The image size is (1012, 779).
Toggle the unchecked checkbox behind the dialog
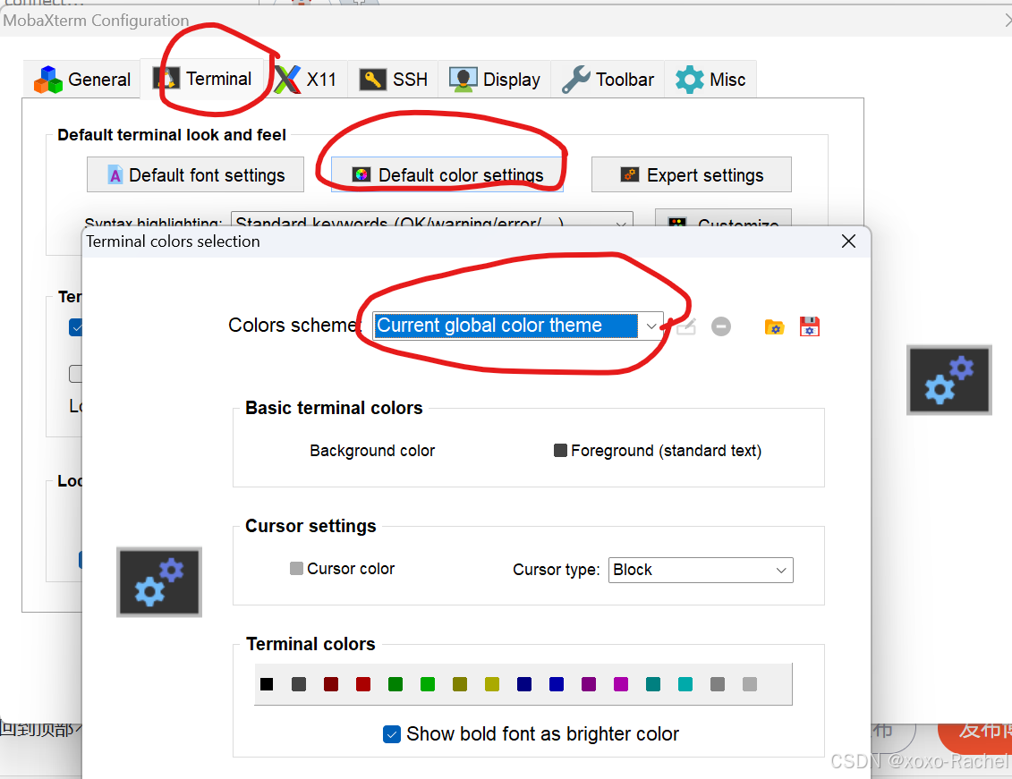75,374
